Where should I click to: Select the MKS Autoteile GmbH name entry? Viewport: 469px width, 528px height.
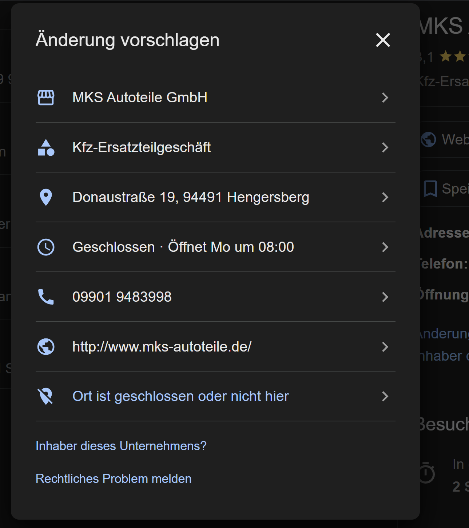140,98
